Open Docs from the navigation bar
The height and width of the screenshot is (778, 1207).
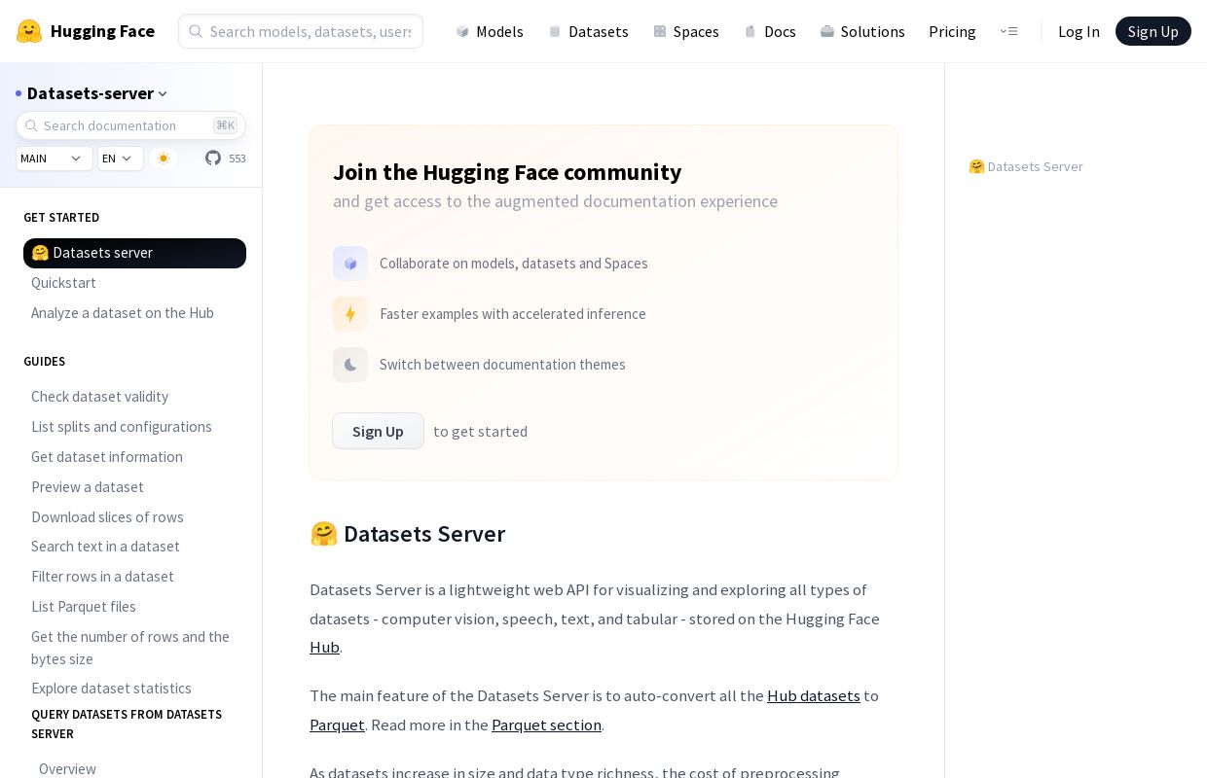(x=770, y=31)
